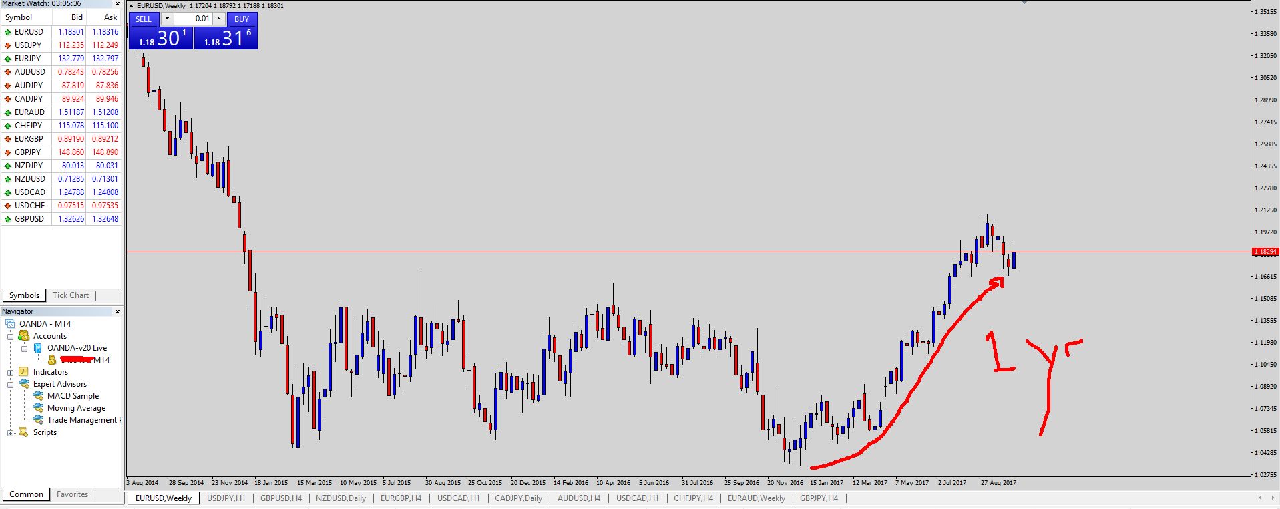Click the BUY one-click trading button

point(242,19)
